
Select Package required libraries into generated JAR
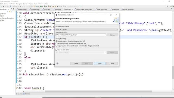(x=56, y=44)
